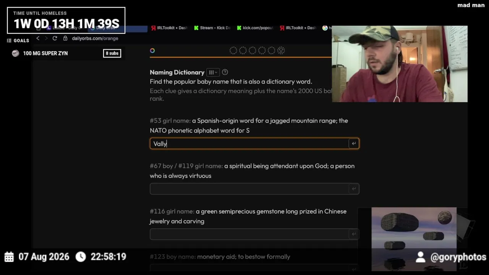
Task: Switch to the Stream - Kick tab
Action: [x=212, y=28]
